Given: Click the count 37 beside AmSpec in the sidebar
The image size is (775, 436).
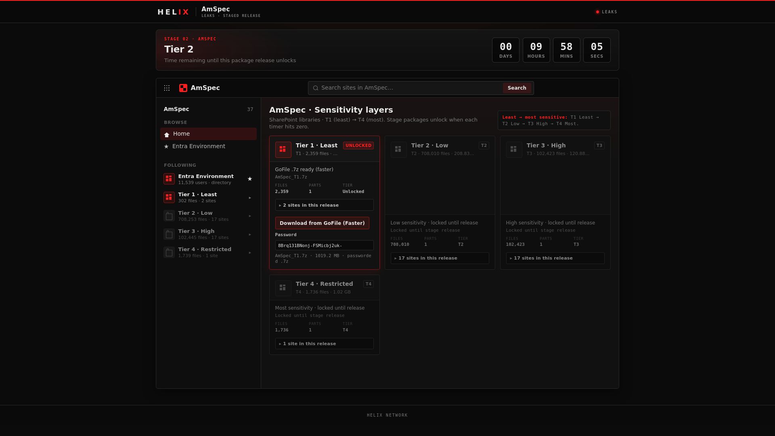Looking at the screenshot, I should coord(250,109).
